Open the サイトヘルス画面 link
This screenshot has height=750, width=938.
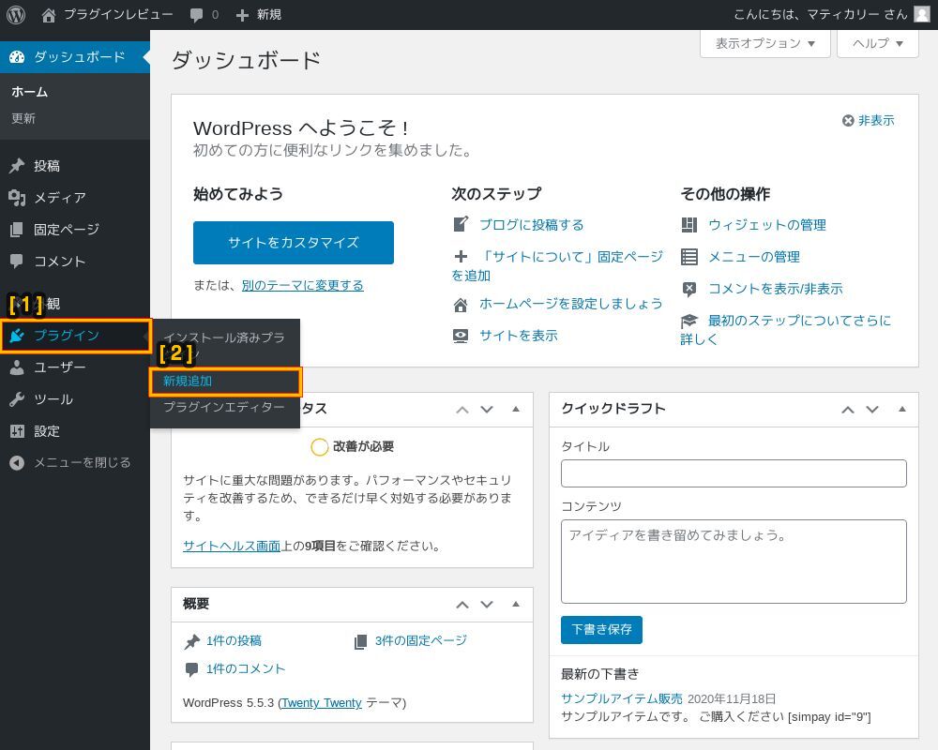pyautogui.click(x=232, y=546)
